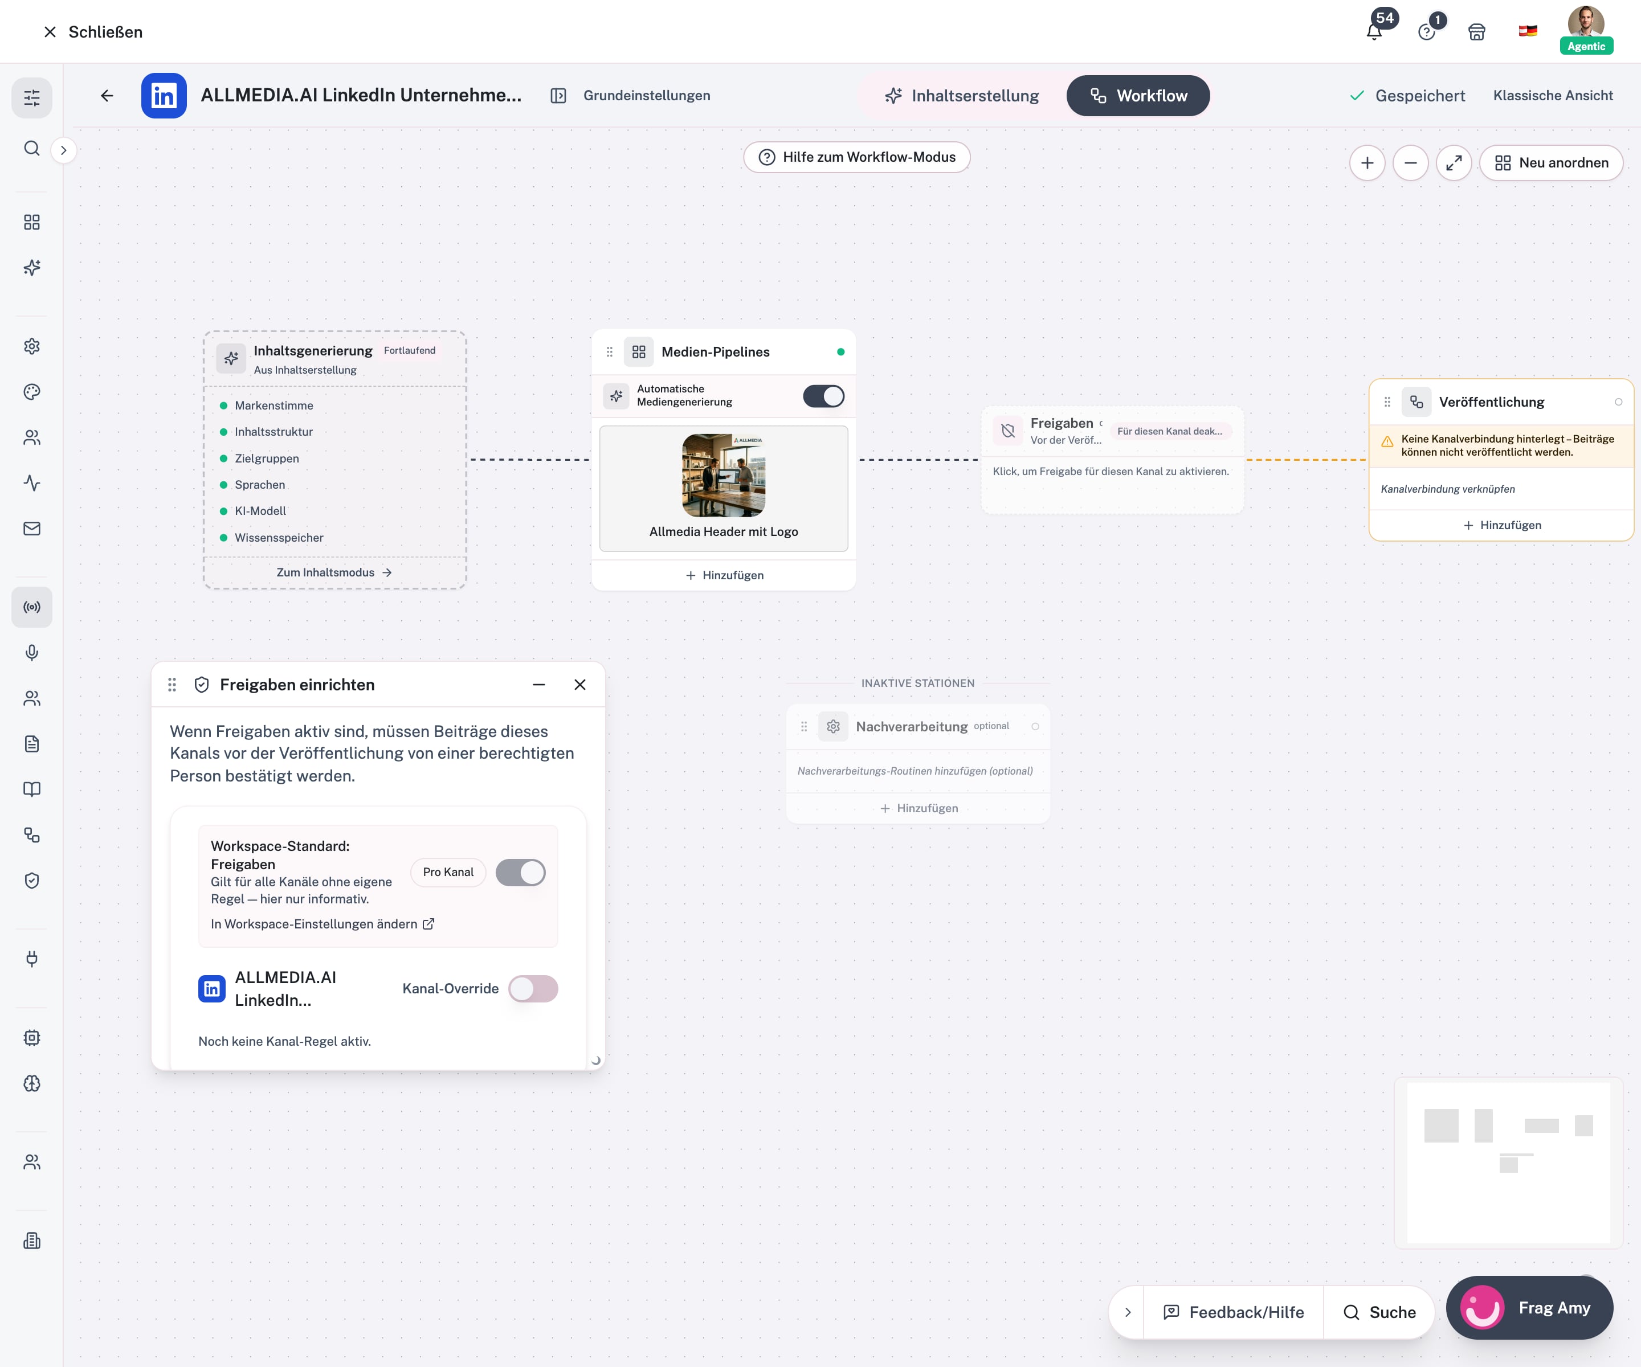Open the microphone icon in sidebar
Image resolution: width=1641 pixels, height=1367 pixels.
[x=32, y=652]
